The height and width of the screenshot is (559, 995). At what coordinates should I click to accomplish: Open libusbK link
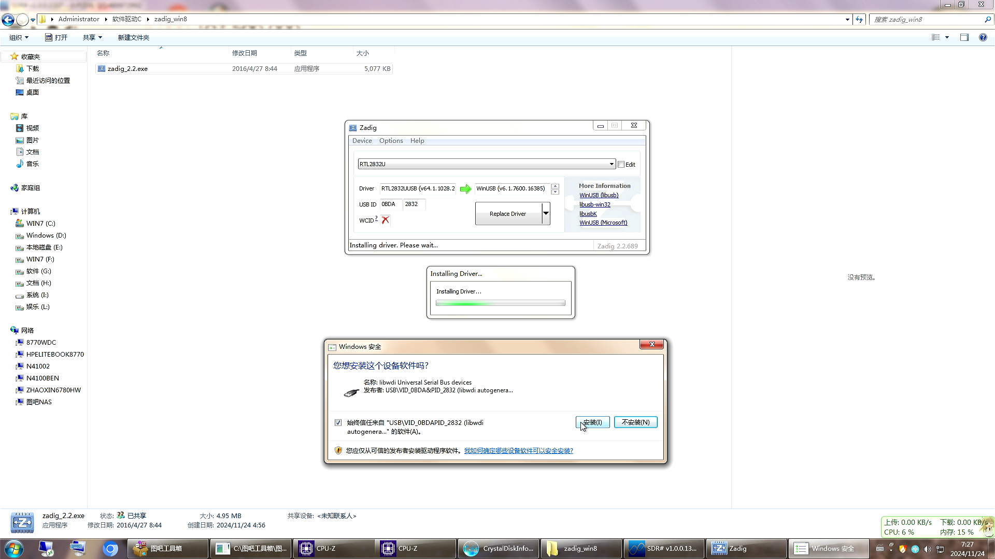pos(588,214)
